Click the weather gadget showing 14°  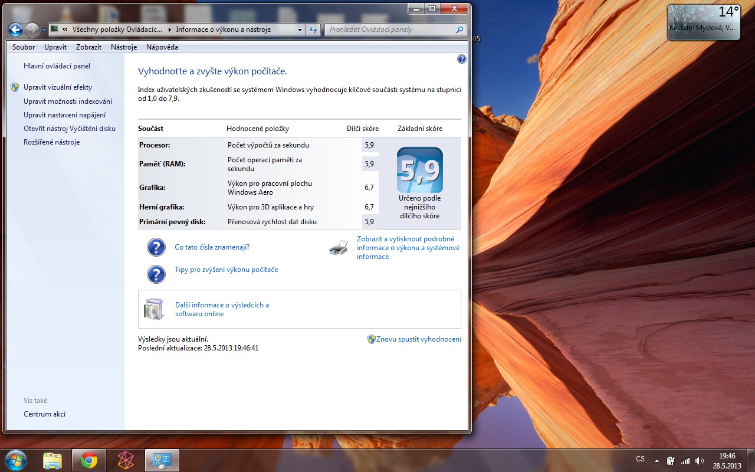[703, 22]
